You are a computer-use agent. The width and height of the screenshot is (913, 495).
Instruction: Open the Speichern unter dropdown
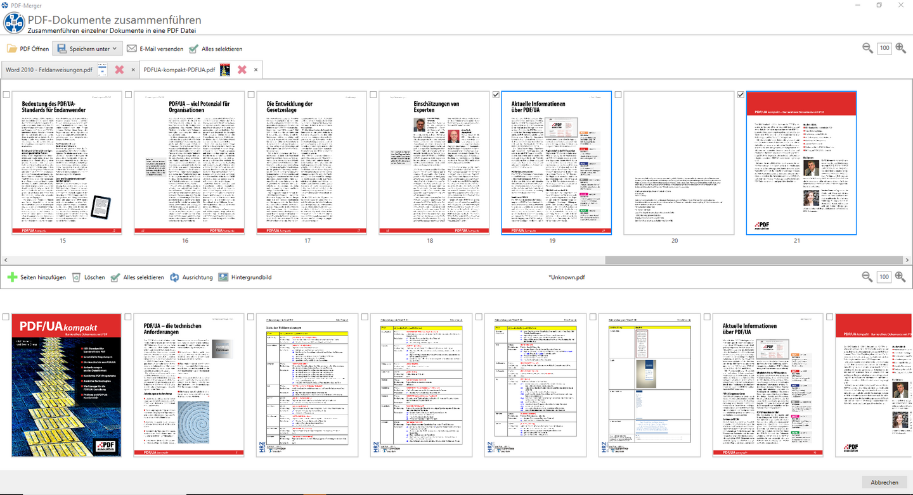(x=87, y=49)
